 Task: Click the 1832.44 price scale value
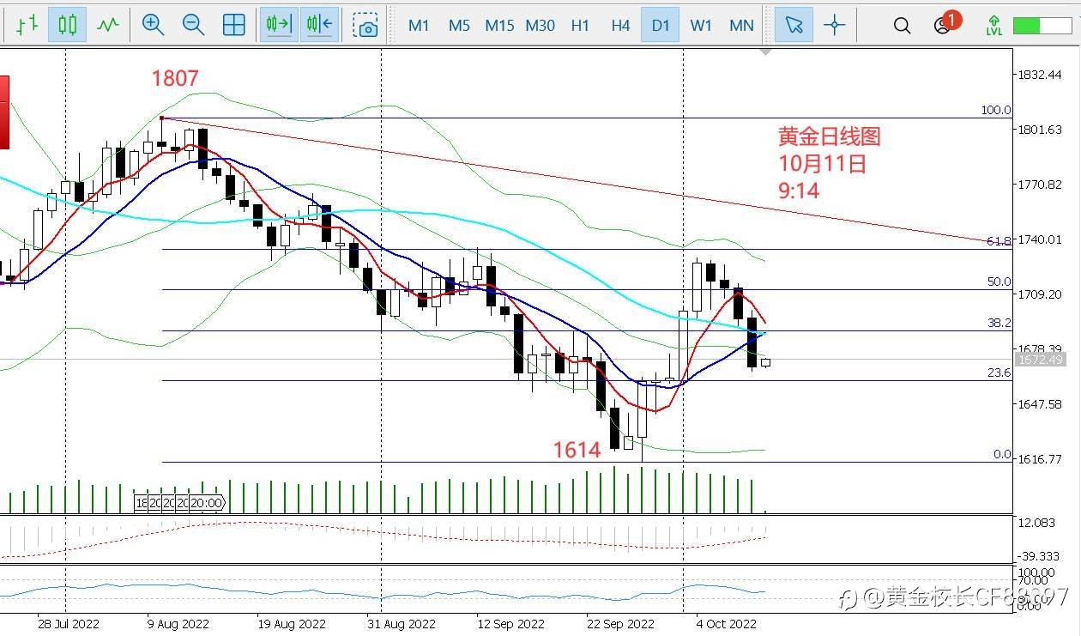click(1040, 75)
